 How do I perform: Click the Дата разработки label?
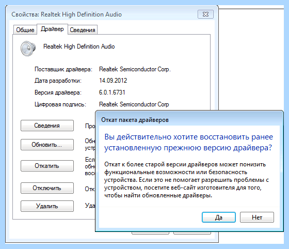[58, 81]
